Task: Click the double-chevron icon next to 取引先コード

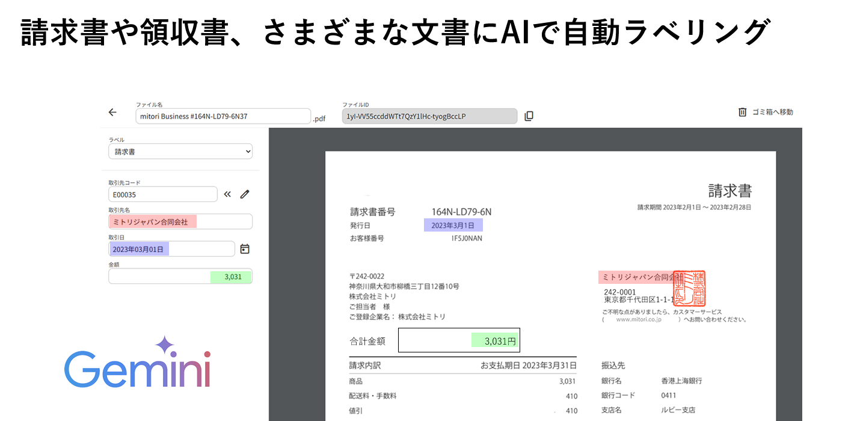Action: (x=227, y=194)
